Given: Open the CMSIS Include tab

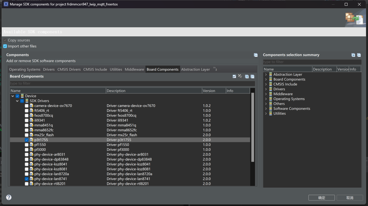Looking at the screenshot, I should (x=95, y=69).
